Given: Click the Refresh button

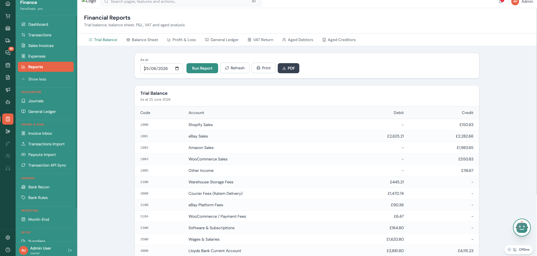Looking at the screenshot, I should tap(235, 68).
